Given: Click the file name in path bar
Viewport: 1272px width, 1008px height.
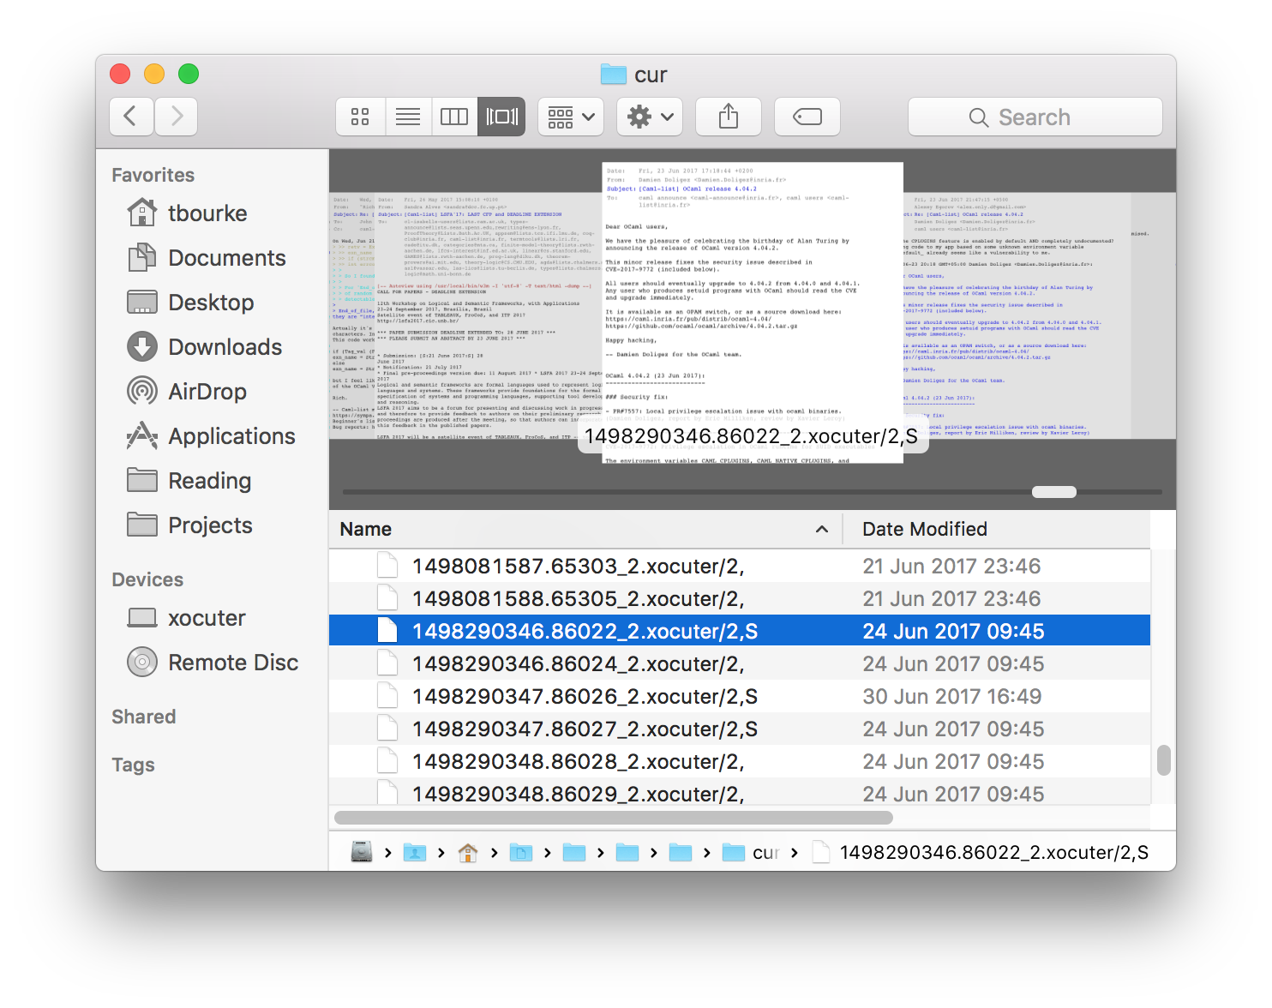Looking at the screenshot, I should pos(993,852).
